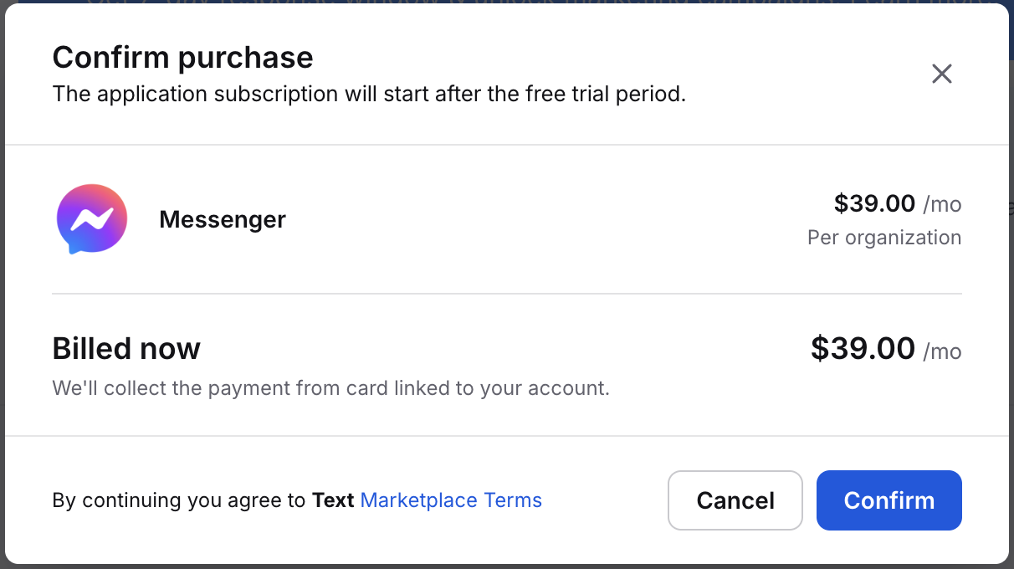Viewport: 1014px width, 569px height.
Task: Click the Messenger app logo icon
Action: 92,219
